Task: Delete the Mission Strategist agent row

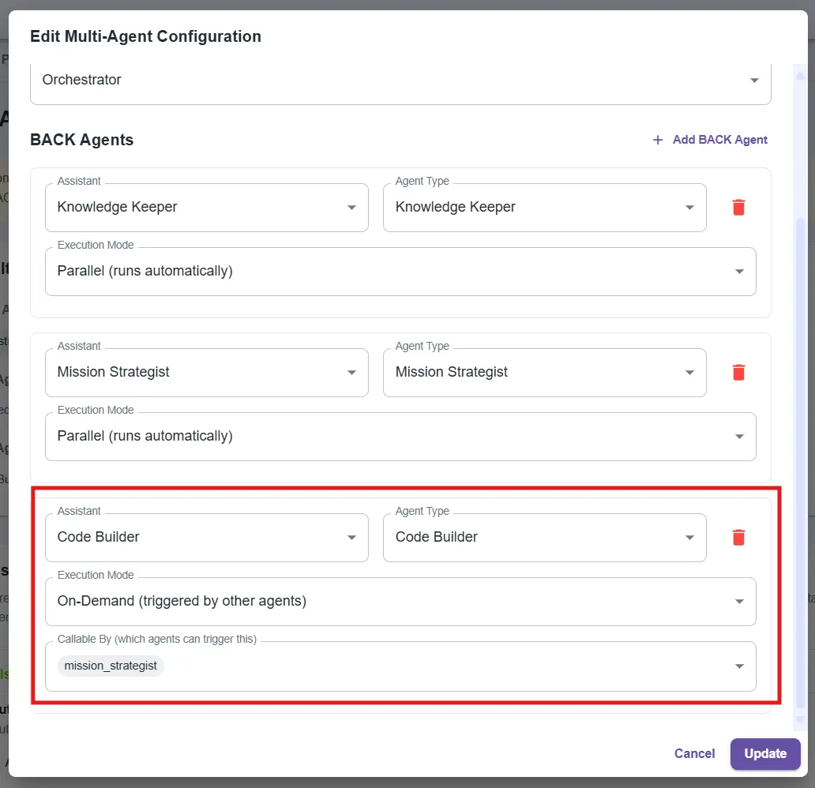Action: pyautogui.click(x=738, y=373)
